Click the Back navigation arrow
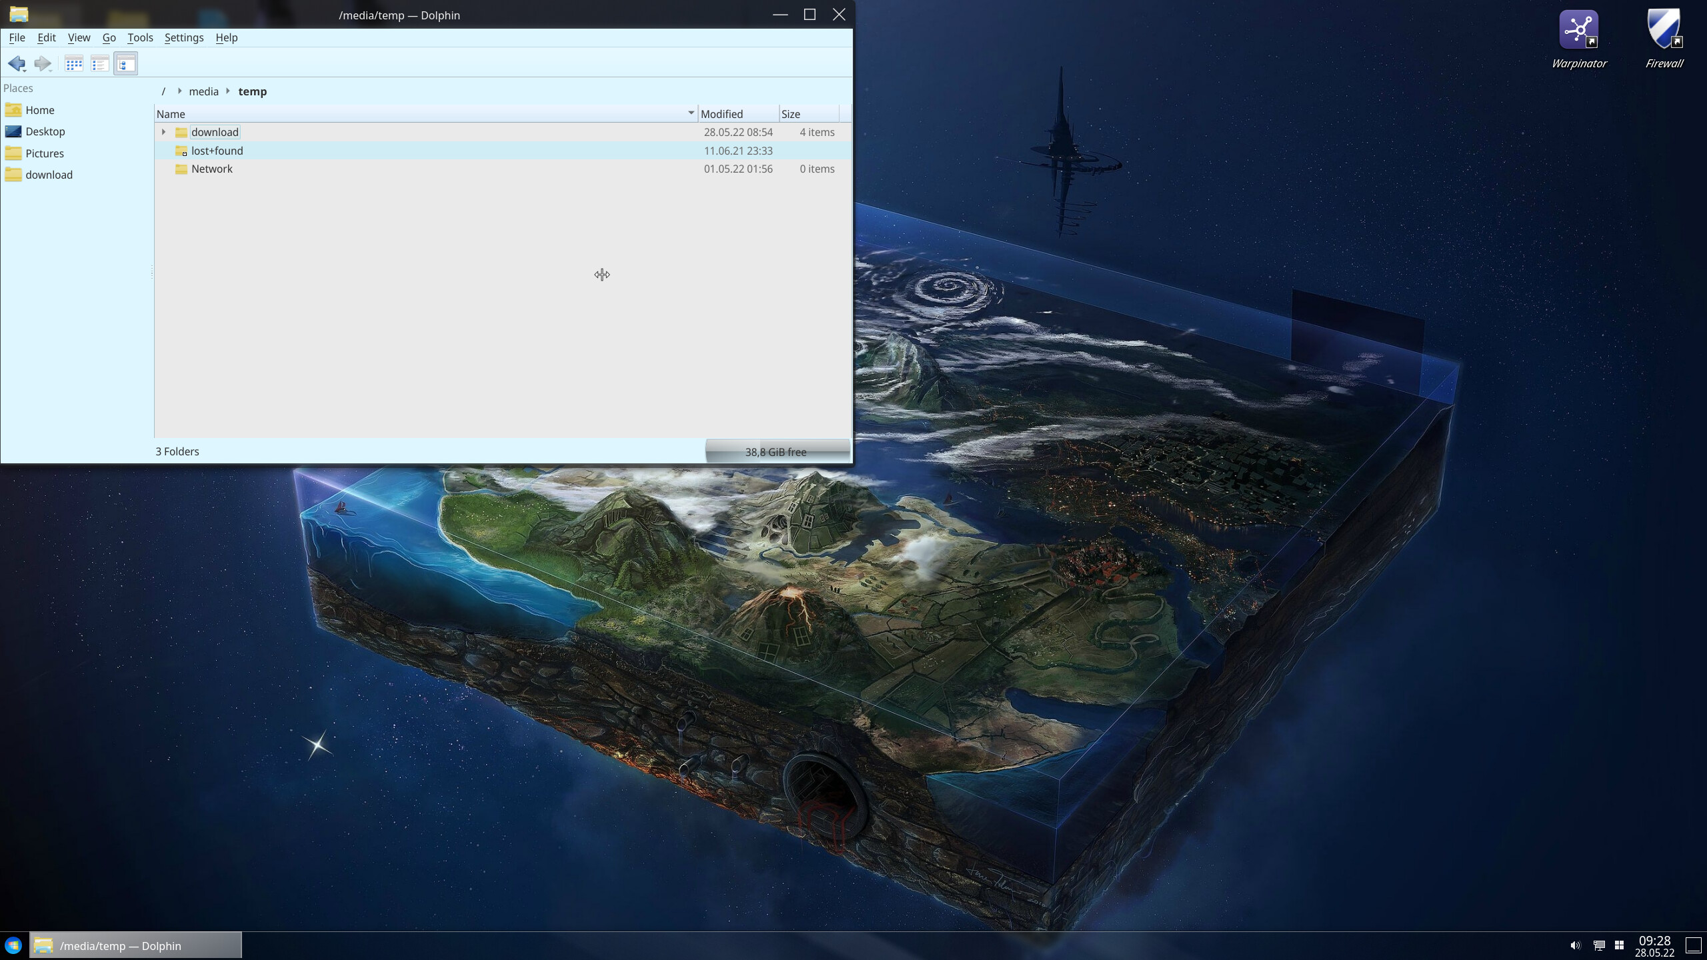 point(16,63)
